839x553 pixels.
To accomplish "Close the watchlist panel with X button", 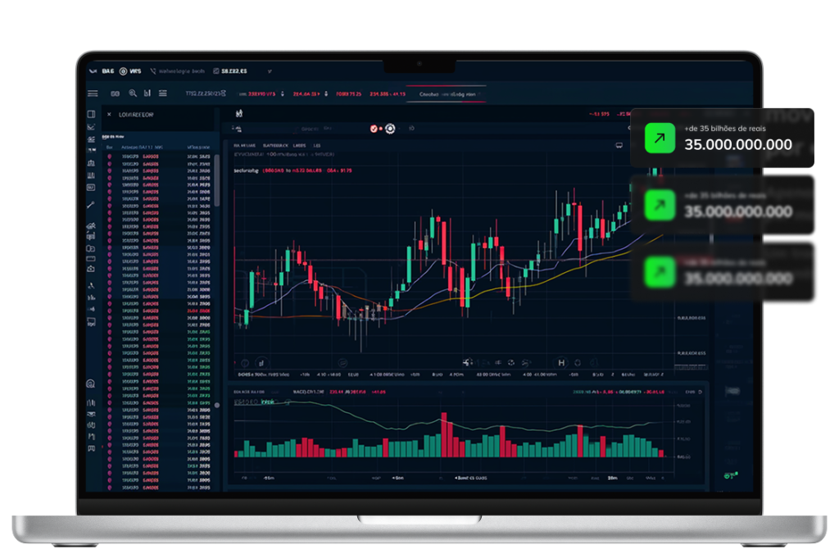I will [x=109, y=115].
